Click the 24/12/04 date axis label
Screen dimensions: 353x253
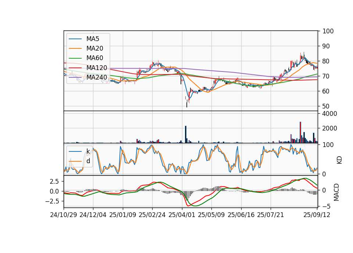tap(93, 215)
